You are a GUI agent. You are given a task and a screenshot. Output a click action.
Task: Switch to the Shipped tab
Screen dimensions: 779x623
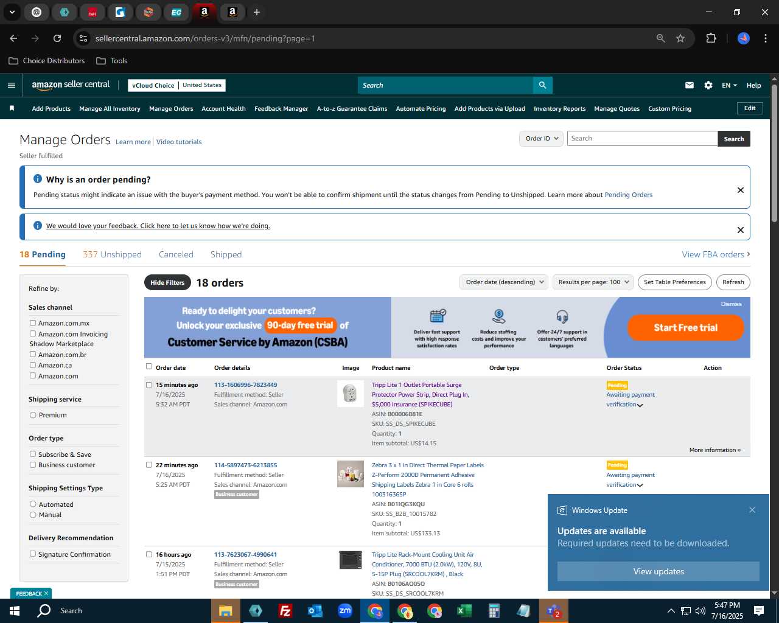point(226,254)
